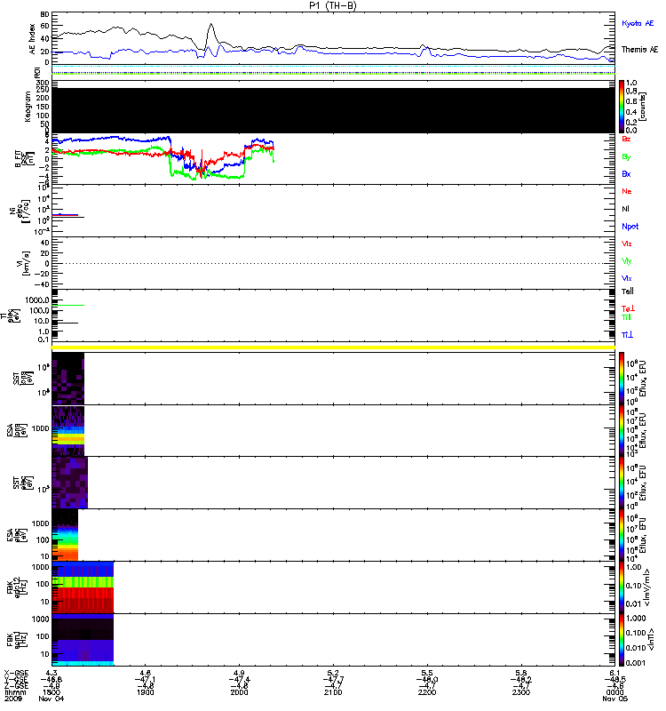
Task: Click the Themis AE peak near 1940
Action: click(210, 25)
